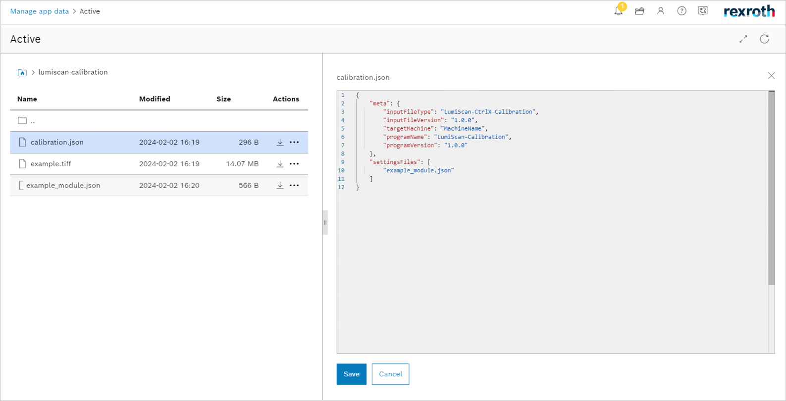Download example.tiff

pyautogui.click(x=280, y=164)
